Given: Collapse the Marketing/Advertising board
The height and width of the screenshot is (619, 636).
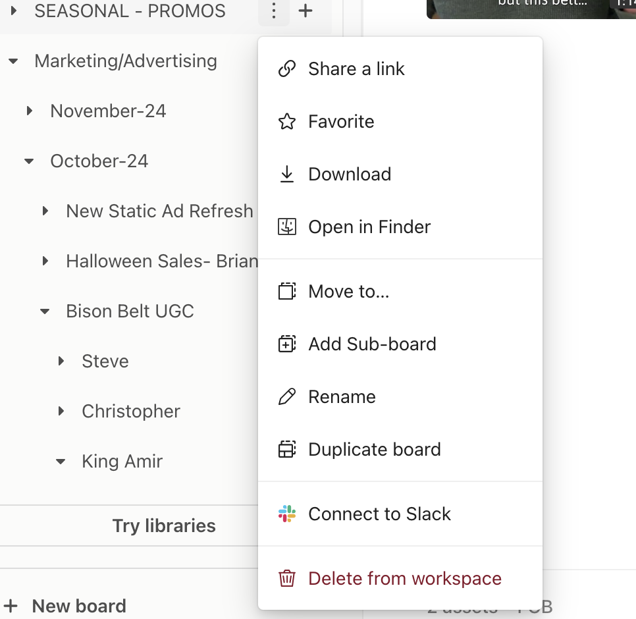Looking at the screenshot, I should (13, 61).
